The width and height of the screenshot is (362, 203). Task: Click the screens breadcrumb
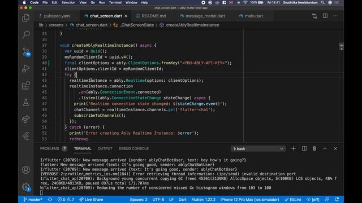click(56, 25)
